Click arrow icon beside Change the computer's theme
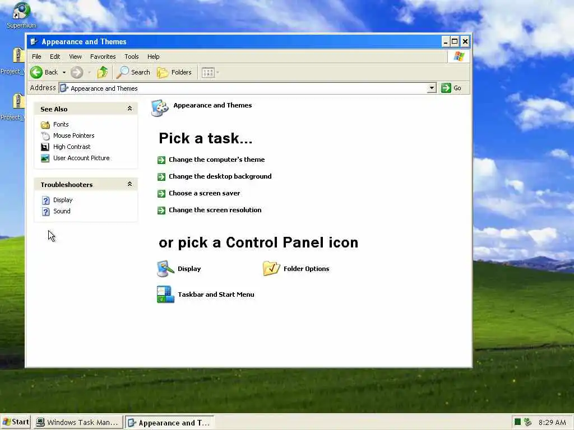 click(x=161, y=160)
